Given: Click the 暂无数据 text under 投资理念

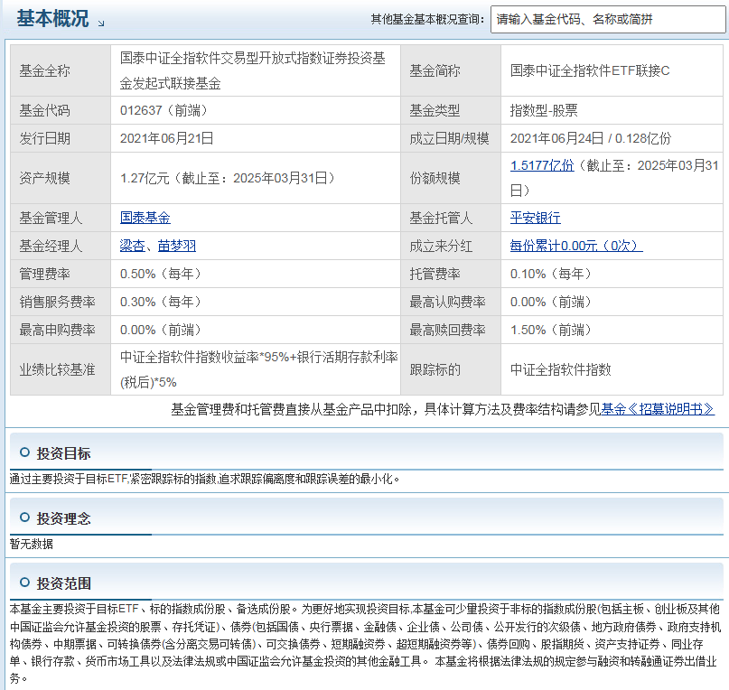Looking at the screenshot, I should pos(31,544).
